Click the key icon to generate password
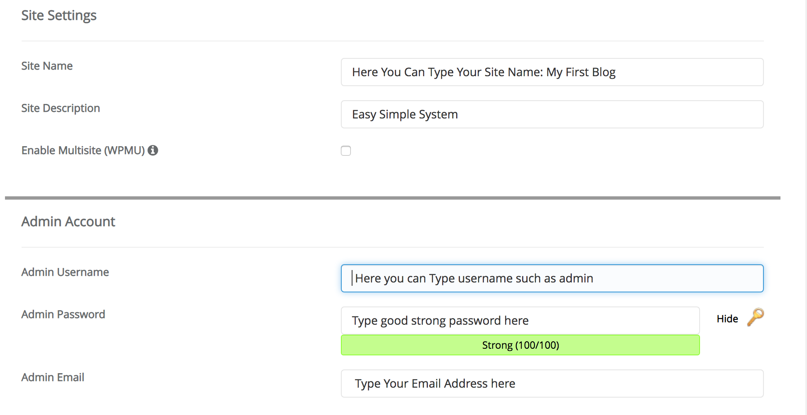Image resolution: width=807 pixels, height=415 pixels. click(x=755, y=317)
